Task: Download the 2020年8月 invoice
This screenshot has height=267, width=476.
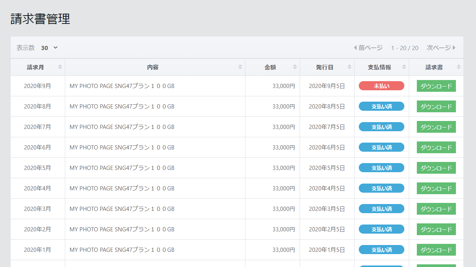Action: (x=436, y=107)
